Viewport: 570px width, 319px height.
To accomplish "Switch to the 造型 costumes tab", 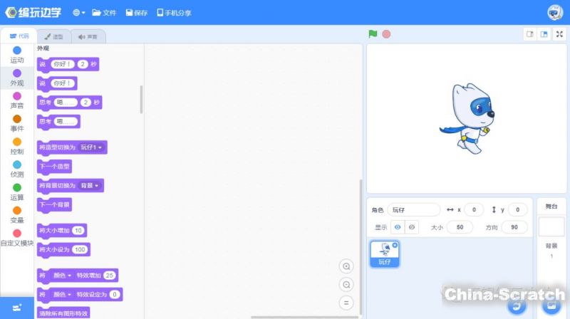I will coord(53,36).
